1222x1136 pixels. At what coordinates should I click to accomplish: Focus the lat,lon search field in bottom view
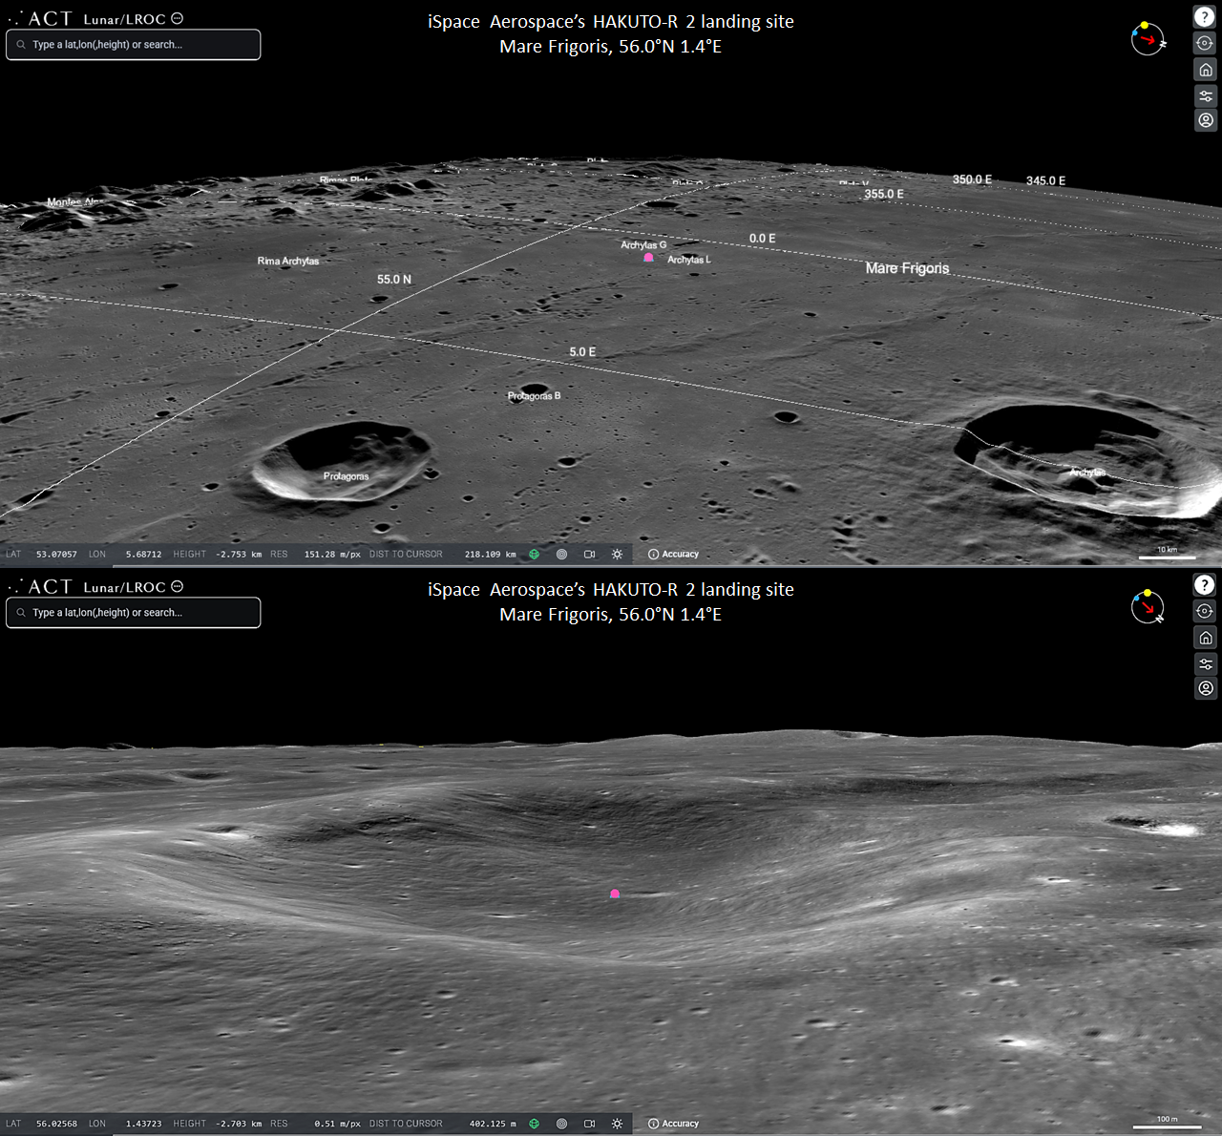pyautogui.click(x=134, y=613)
